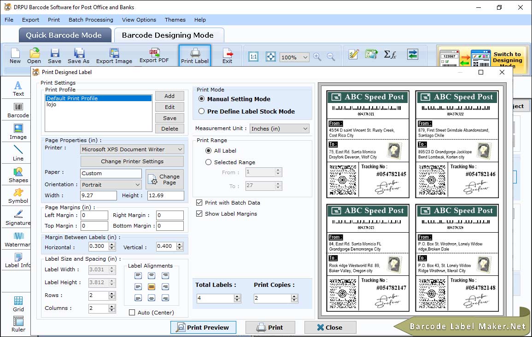Click the Export PDF toolbar icon
This screenshot has height=337, width=532.
[154, 56]
